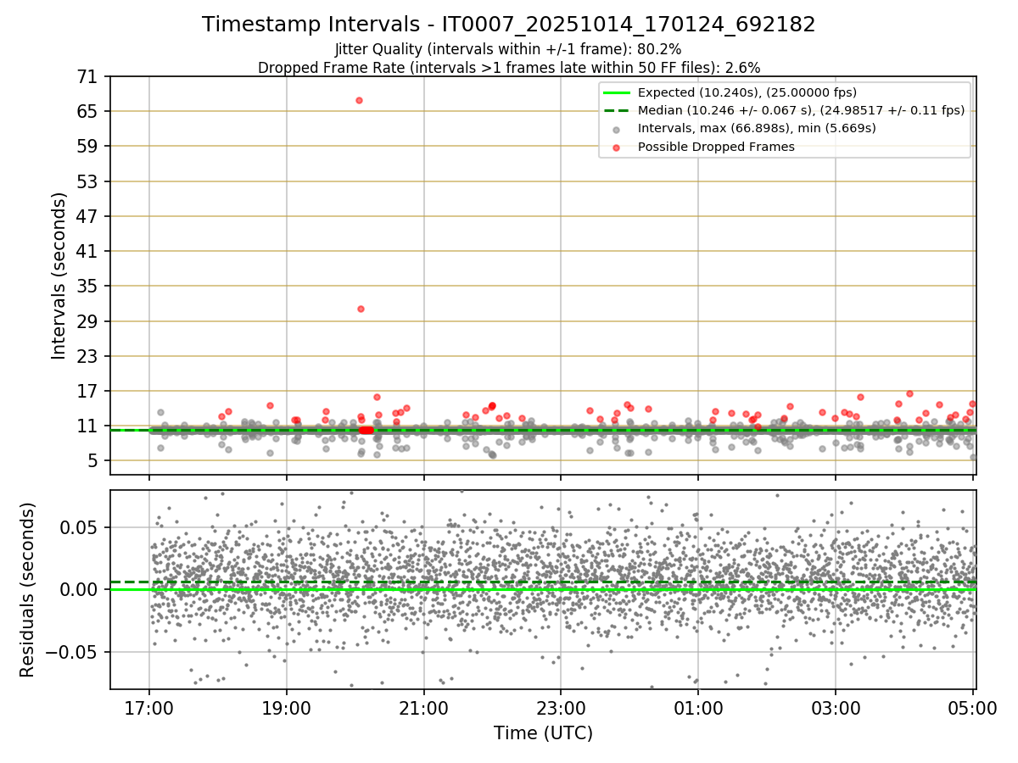Viewport: 1018px width, 763px height.
Task: Click the plot title 'Timestamp Intervals - IT0007_20251014_170124_692182'
Action: pos(509,25)
